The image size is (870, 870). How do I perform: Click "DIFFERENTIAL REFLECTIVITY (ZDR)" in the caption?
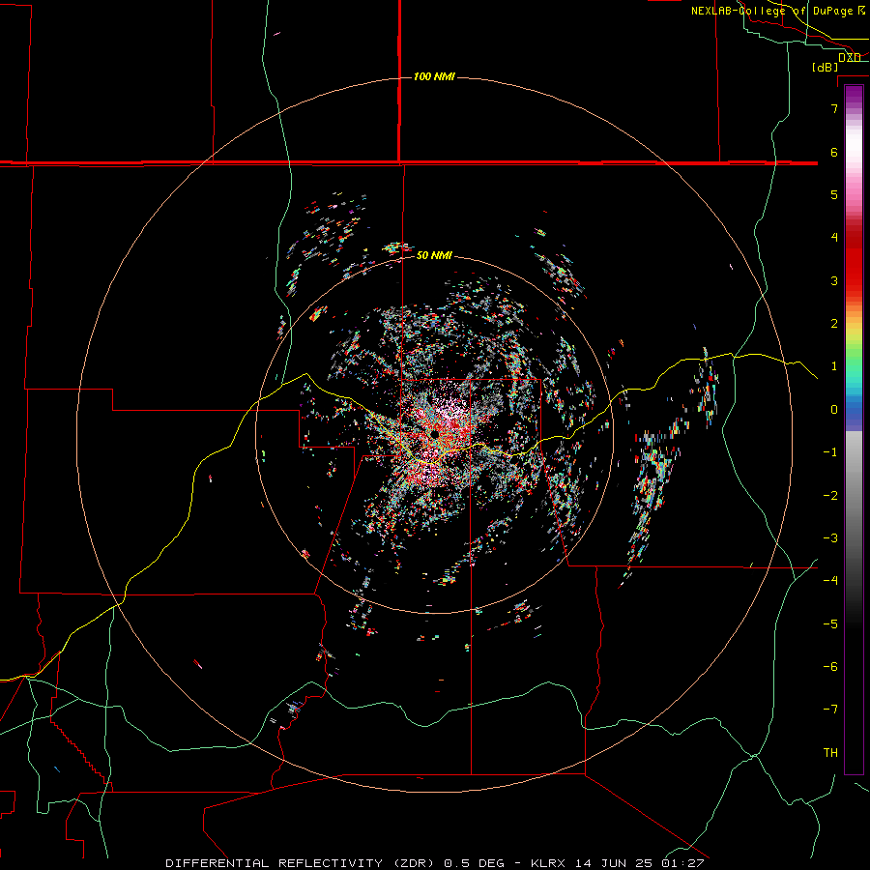click(303, 863)
